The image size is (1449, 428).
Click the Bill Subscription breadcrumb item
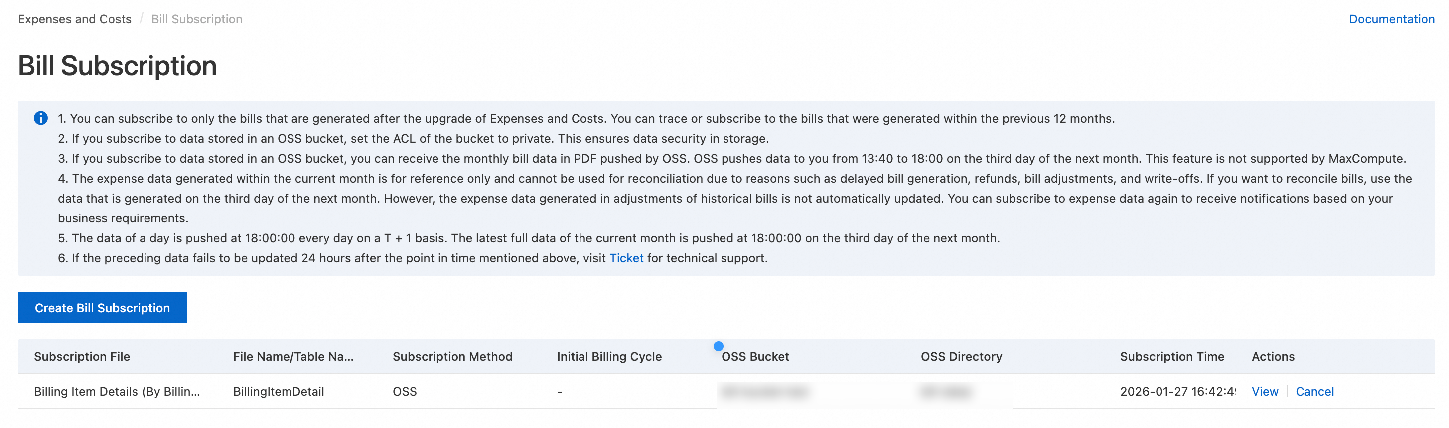coord(196,19)
